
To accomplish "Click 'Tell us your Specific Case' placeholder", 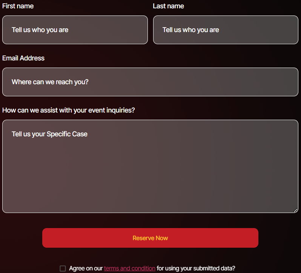I will pos(49,134).
